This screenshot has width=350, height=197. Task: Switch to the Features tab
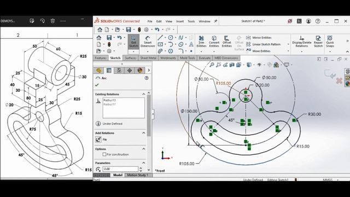point(101,58)
